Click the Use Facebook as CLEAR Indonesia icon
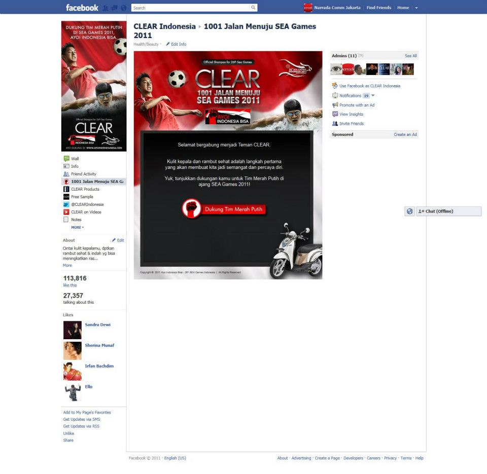The image size is (487, 474). click(335, 86)
